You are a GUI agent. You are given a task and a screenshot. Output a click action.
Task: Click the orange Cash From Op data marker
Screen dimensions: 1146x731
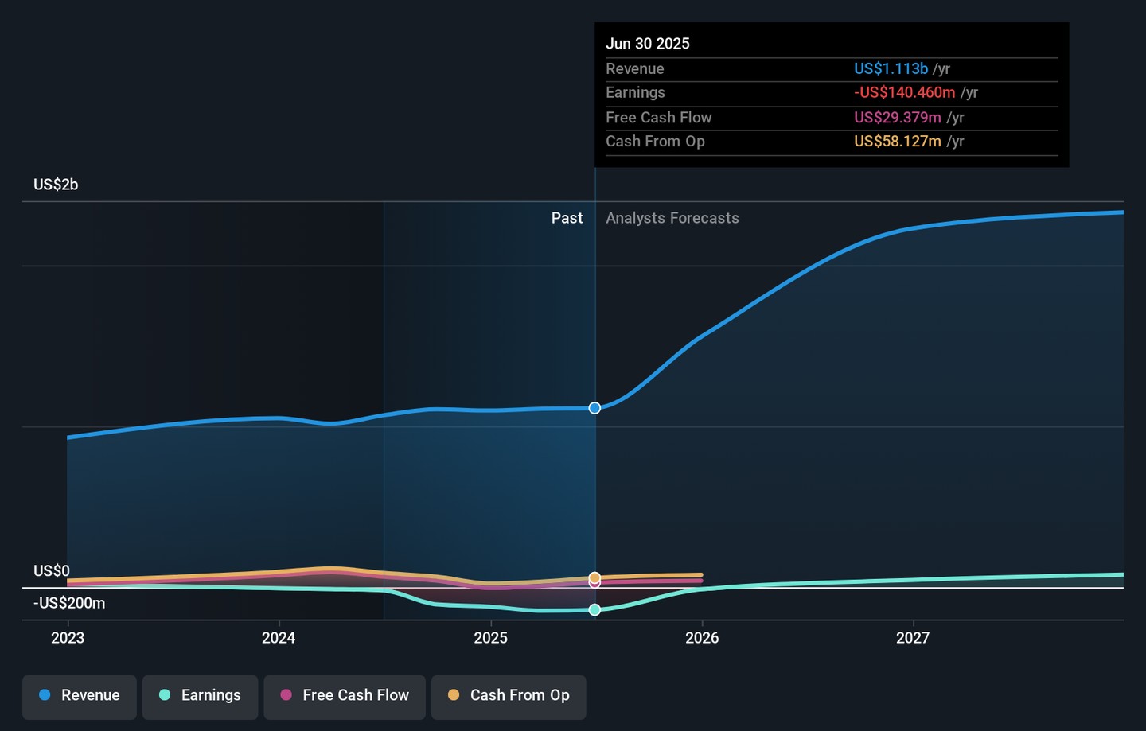point(594,577)
